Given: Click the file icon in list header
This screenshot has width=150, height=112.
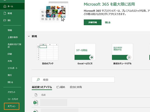Looking at the screenshot, I should [36, 95].
